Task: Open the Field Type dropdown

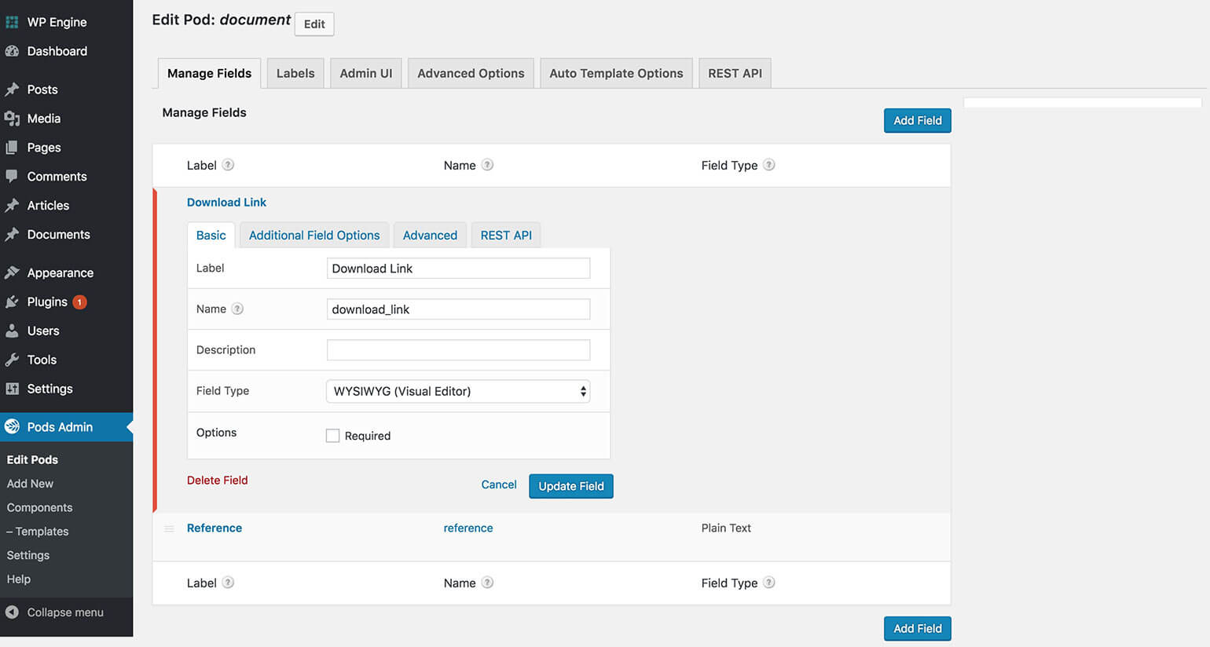Action: coord(458,391)
